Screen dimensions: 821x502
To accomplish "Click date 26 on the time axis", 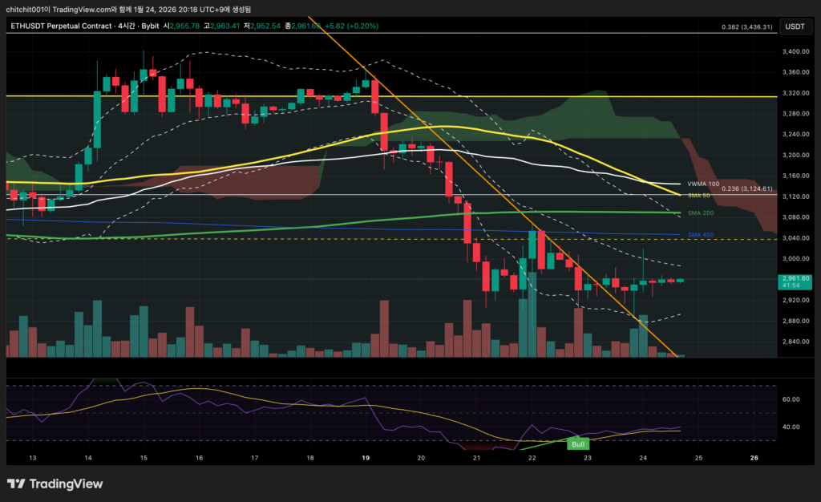I will pos(754,458).
